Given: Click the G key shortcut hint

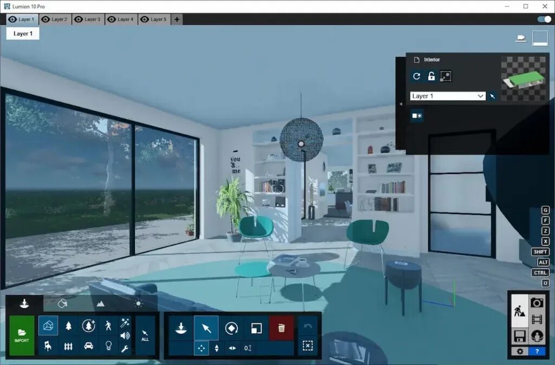Looking at the screenshot, I should (545, 210).
